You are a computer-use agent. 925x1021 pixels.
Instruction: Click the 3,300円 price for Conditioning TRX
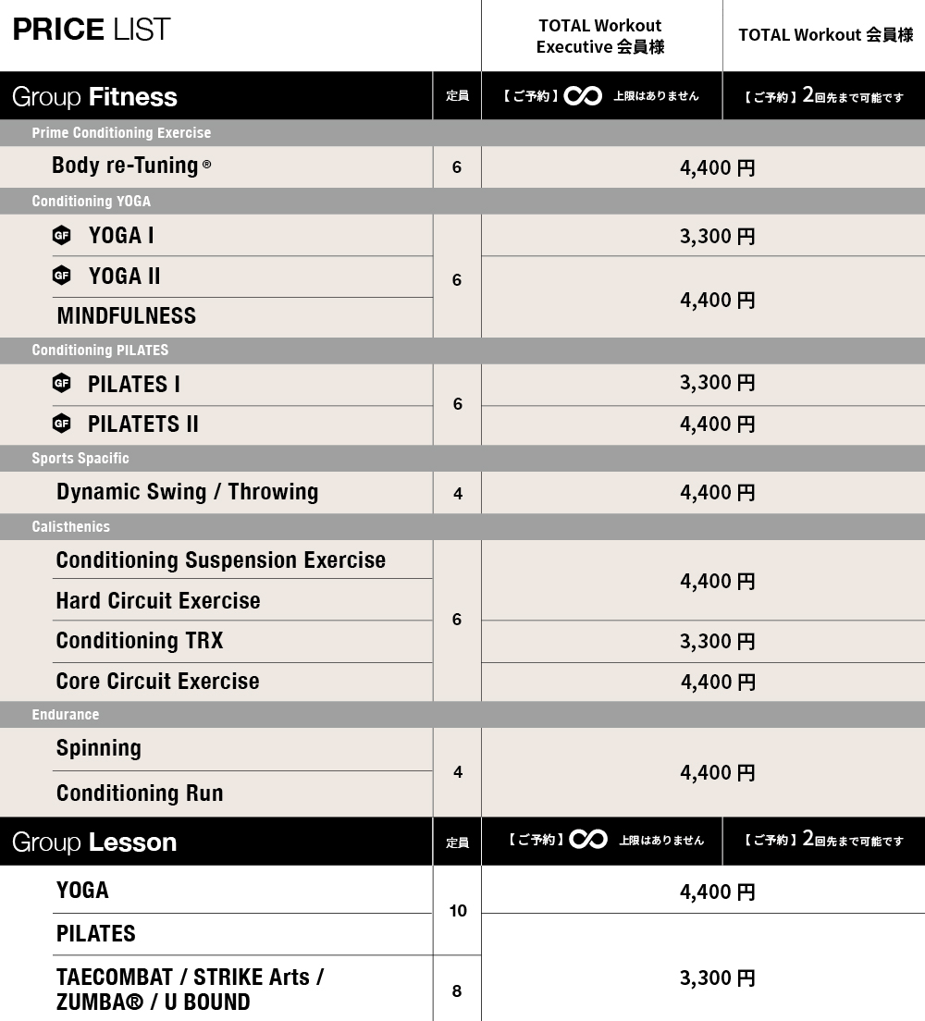pos(717,642)
